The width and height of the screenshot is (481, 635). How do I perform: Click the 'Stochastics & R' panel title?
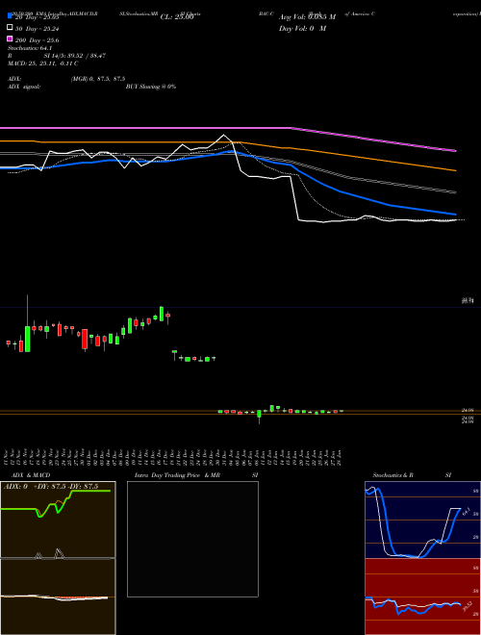[392, 475]
